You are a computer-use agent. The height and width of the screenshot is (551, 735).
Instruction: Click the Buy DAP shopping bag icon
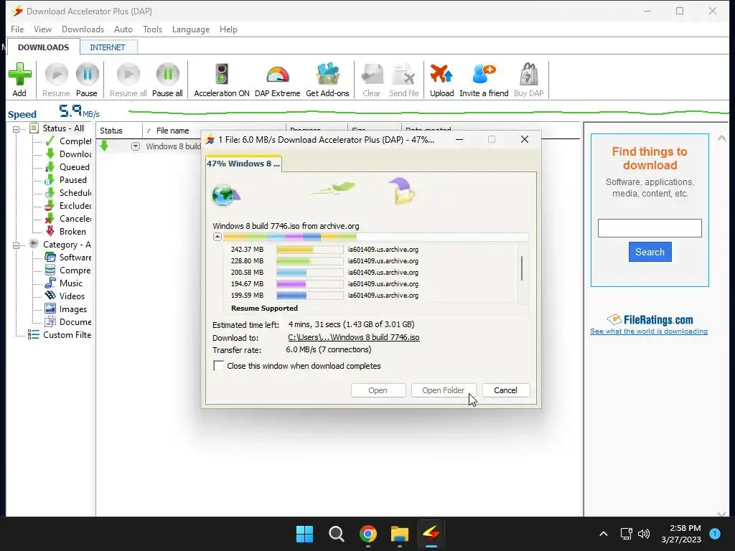click(529, 75)
